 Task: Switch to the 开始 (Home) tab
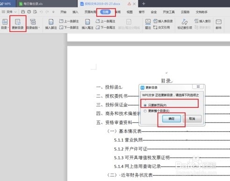pyautogui.click(x=63, y=12)
